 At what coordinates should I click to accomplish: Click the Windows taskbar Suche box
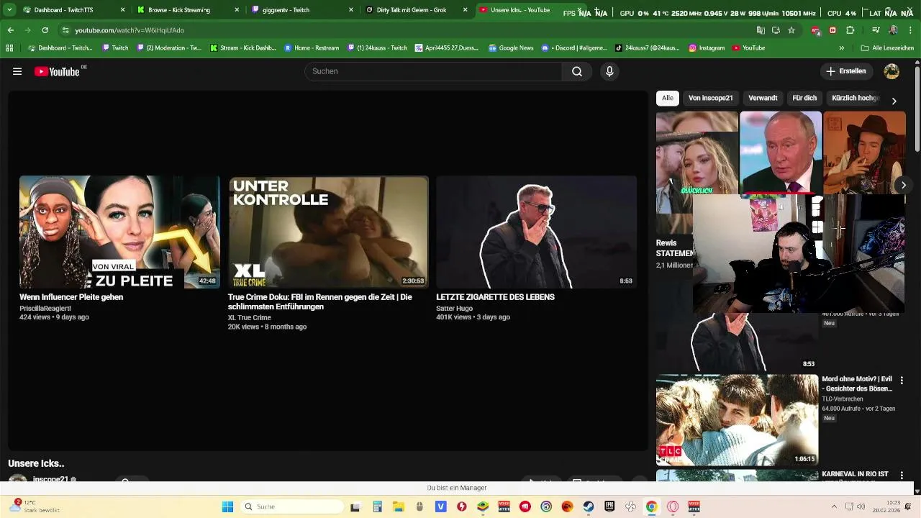pos(292,506)
